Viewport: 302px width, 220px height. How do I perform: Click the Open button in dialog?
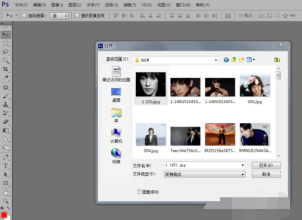pyautogui.click(x=266, y=165)
